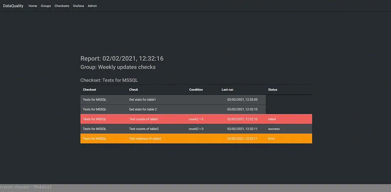Click the 'success' status cell

(x=274, y=129)
